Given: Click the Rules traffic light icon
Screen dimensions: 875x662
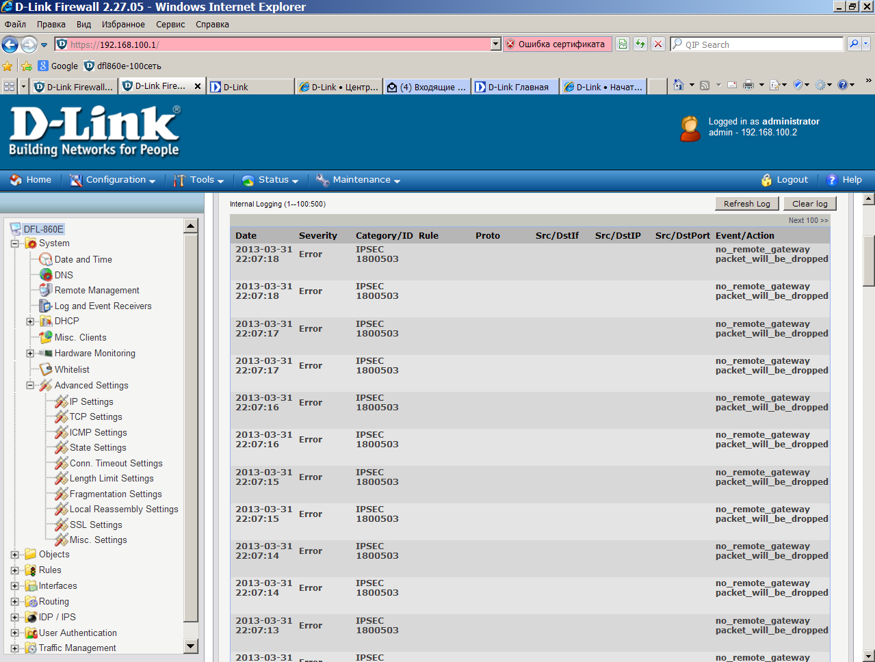Looking at the screenshot, I should (31, 570).
